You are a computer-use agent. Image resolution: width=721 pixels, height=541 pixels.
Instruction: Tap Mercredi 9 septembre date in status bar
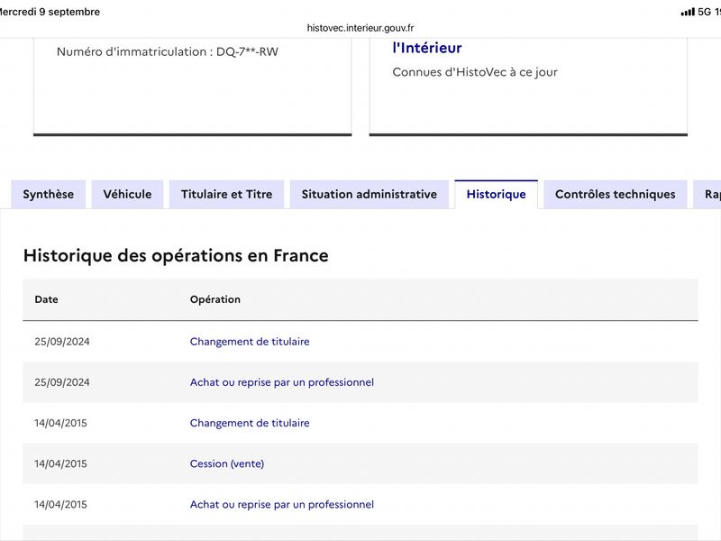coord(50,12)
